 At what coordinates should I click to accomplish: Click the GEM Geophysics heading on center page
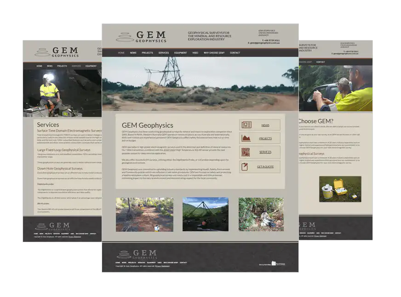tap(147, 125)
